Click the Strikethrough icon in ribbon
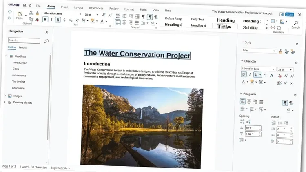This screenshot has height=172, width=306. [x=64, y=20]
